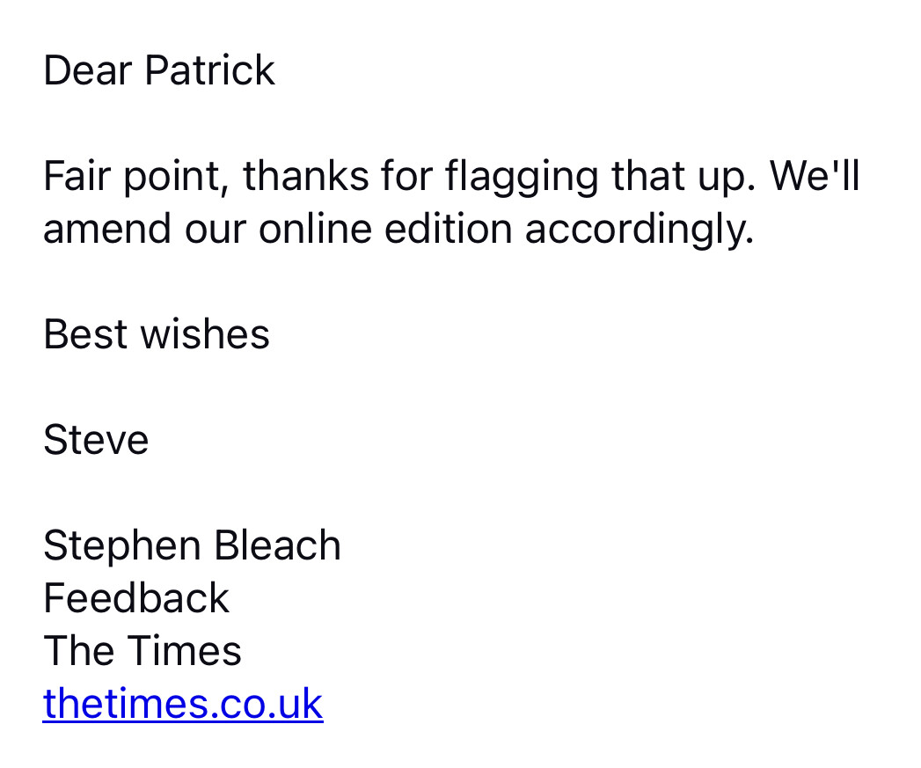
Task: Click the word 'Best' in sign-off
Action: click(x=85, y=334)
